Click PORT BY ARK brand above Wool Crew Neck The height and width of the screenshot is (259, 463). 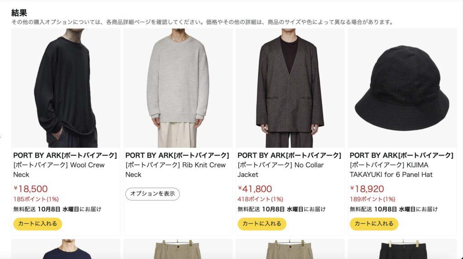(x=65, y=155)
